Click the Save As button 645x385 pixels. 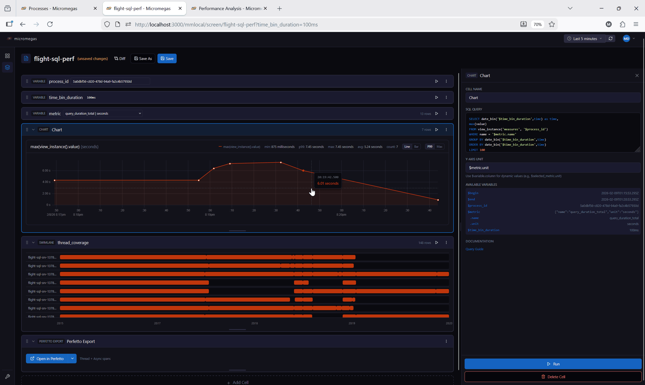(143, 58)
